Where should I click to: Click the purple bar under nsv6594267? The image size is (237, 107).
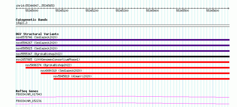(x=122, y=45)
